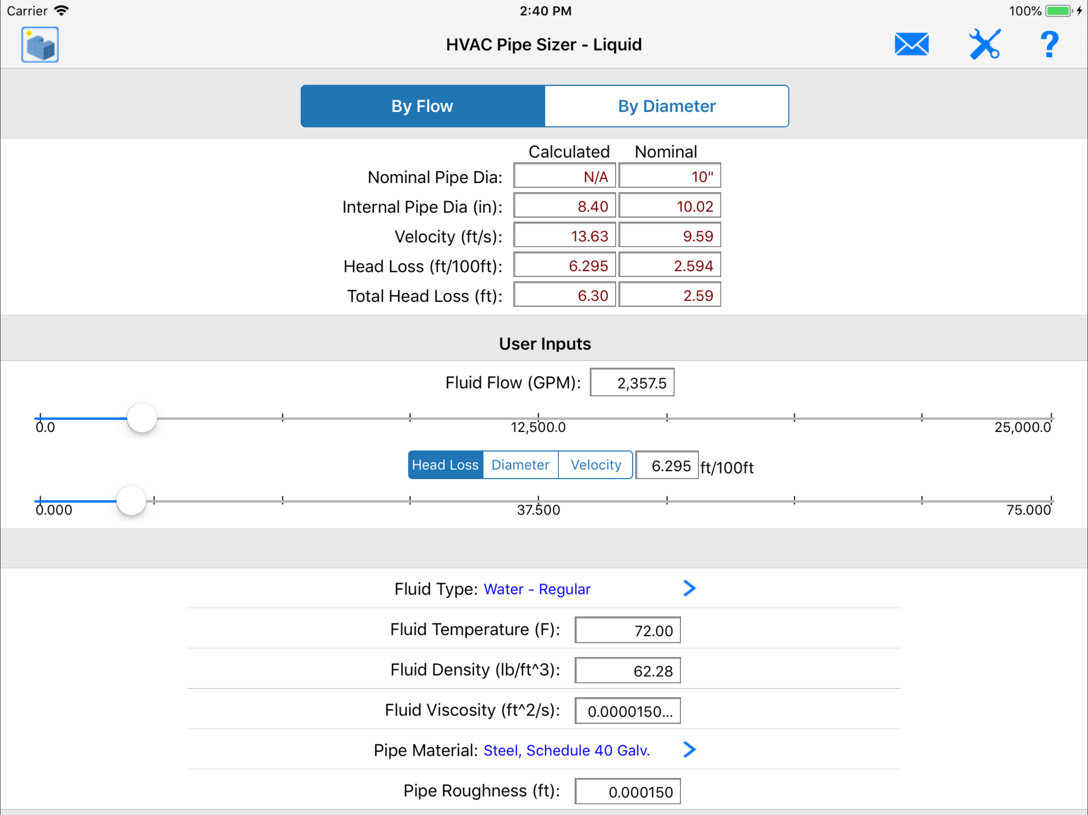Tap the battery status icon
Viewport: 1088px width, 815px height.
pyautogui.click(x=1058, y=11)
